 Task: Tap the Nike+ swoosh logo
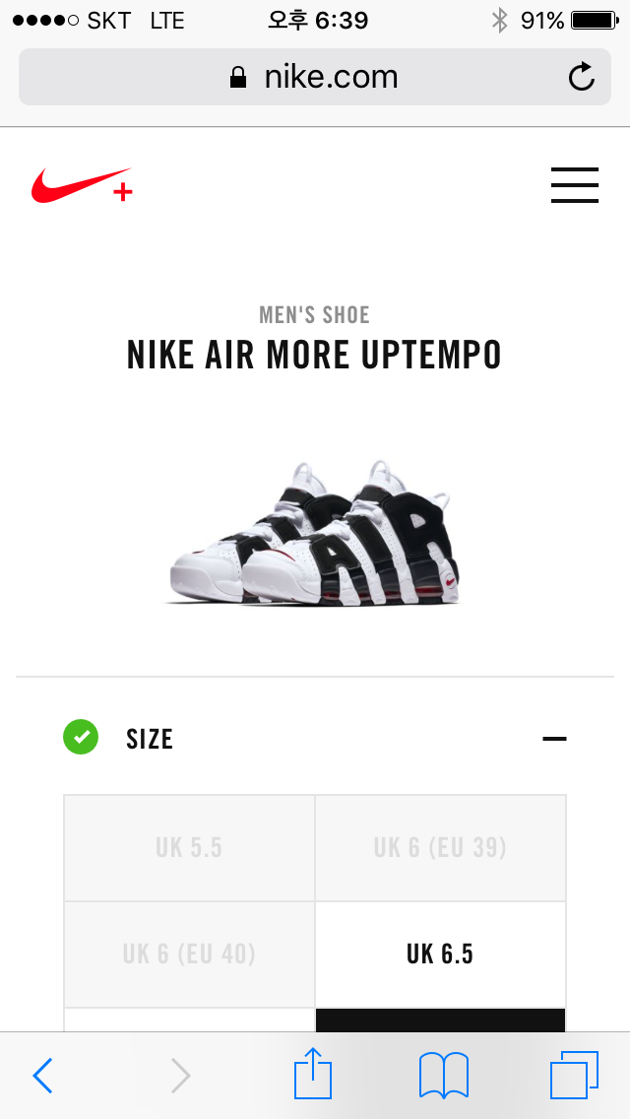tap(82, 185)
